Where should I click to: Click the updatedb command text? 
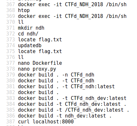tap(30, 46)
